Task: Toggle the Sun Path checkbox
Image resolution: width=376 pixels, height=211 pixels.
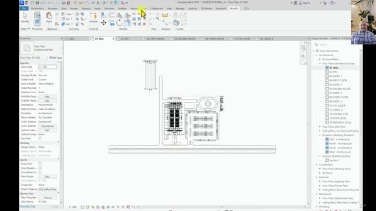Action: 40,138
